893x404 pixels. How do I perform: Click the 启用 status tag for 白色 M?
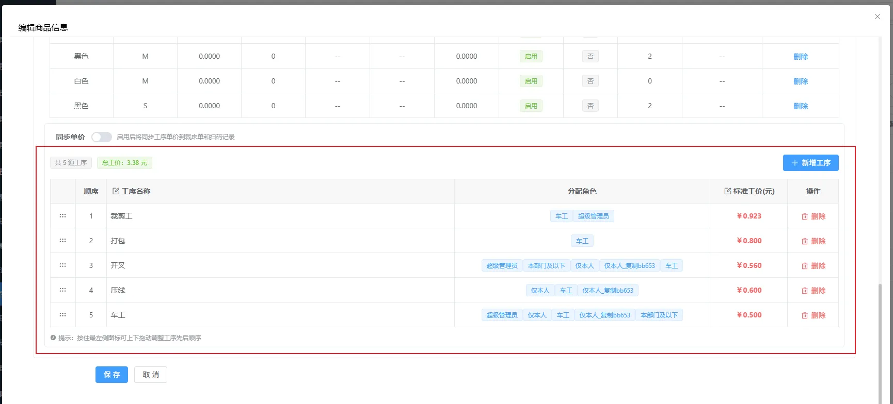[531, 81]
